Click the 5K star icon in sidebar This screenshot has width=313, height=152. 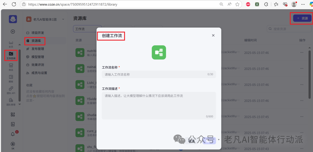(13, 145)
